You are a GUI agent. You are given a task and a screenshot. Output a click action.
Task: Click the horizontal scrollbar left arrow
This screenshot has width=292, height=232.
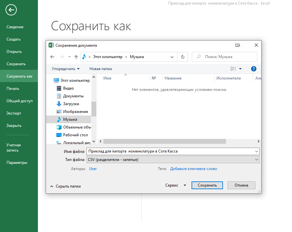[x=100, y=141]
